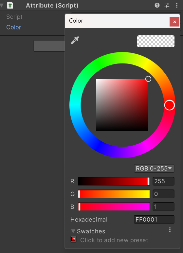The image size is (183, 253).
Task: Select the Color property label
Action: point(14,27)
